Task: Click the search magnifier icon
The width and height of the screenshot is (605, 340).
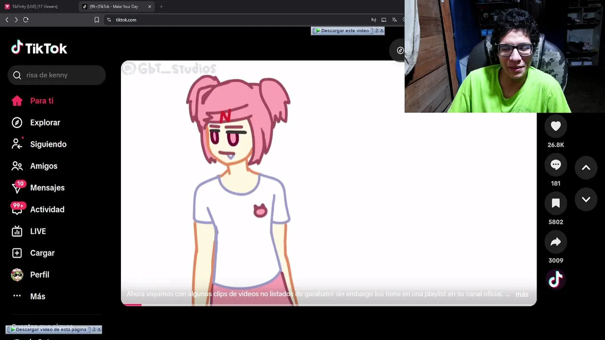Action: [17, 75]
